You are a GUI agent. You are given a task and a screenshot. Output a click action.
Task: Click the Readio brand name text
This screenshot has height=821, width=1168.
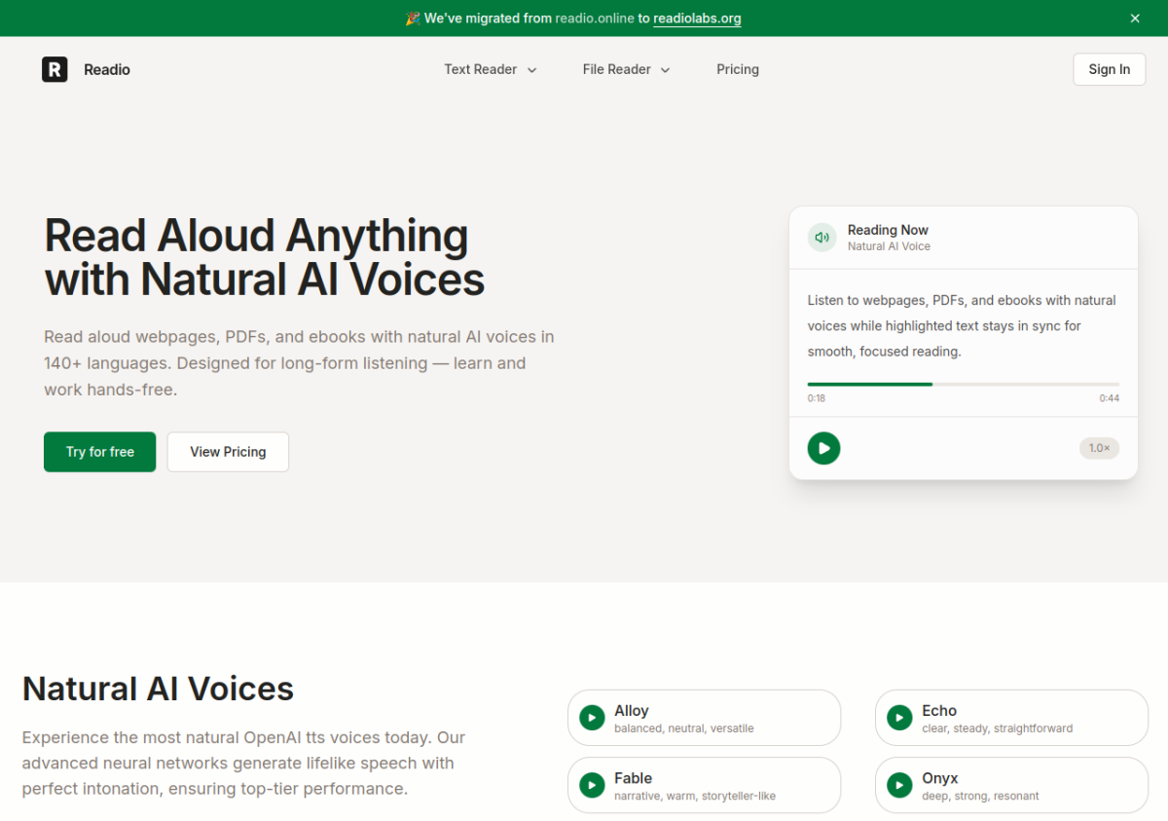point(107,69)
